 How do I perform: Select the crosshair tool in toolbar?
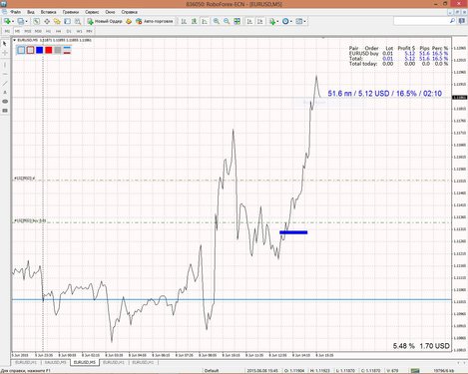pyautogui.click(x=47, y=21)
